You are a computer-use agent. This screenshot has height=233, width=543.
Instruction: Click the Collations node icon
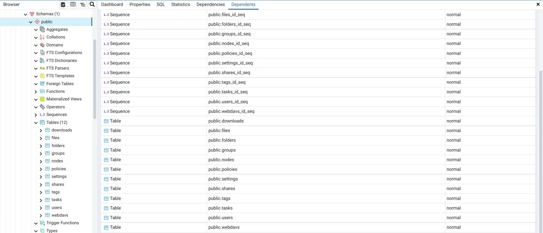[x=42, y=37]
